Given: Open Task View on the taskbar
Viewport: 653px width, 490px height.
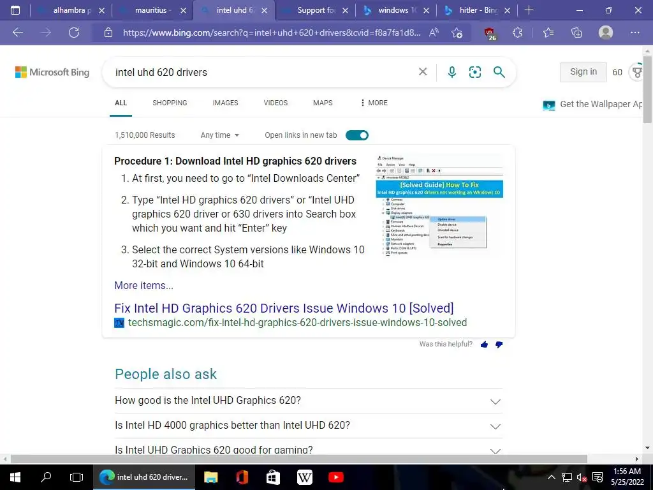Looking at the screenshot, I should pos(77,477).
